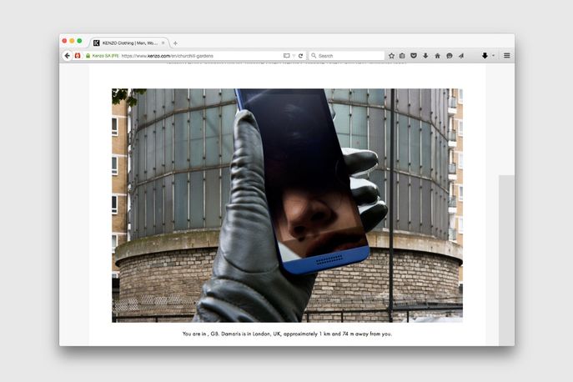Click the red extension icon beside back button
Viewport: 573px width, 382px height.
[x=78, y=56]
